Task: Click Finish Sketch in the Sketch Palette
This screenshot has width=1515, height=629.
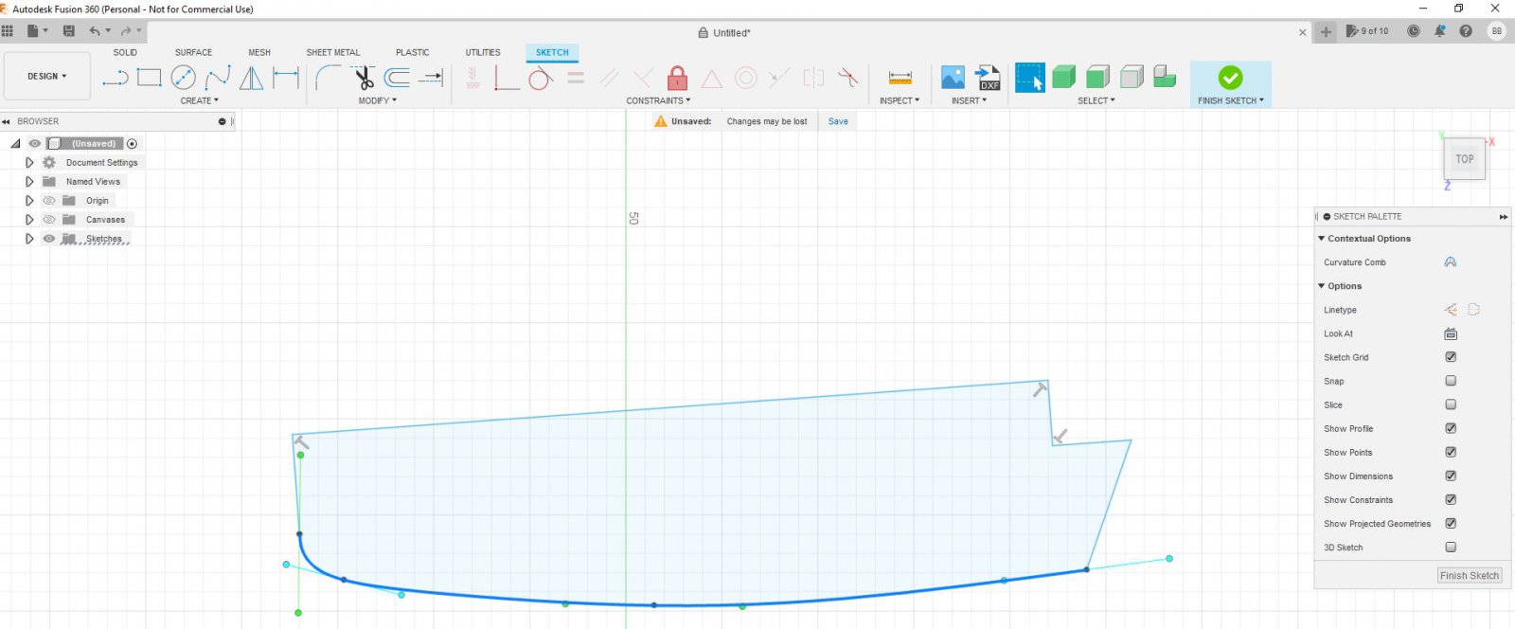Action: click(x=1470, y=575)
